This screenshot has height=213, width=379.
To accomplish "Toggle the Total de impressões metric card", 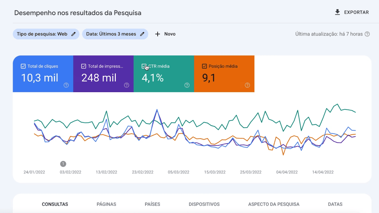I will 103,74.
